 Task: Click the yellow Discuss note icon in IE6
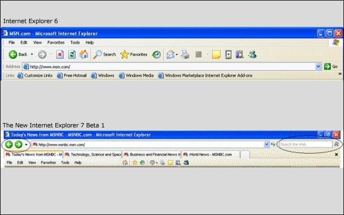point(216,54)
